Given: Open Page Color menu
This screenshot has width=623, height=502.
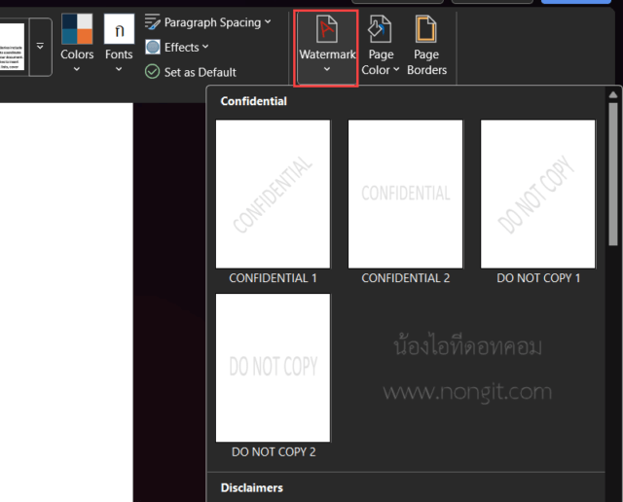Looking at the screenshot, I should click(381, 46).
